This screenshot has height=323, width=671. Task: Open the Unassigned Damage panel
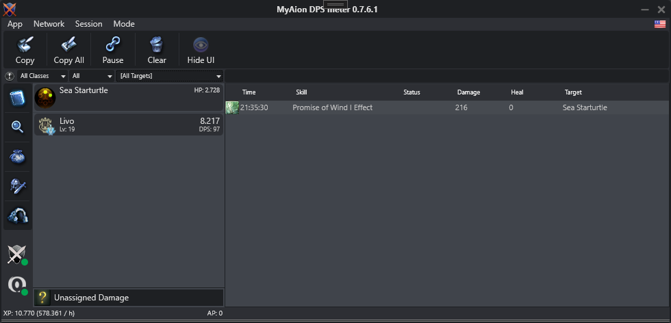(x=129, y=297)
